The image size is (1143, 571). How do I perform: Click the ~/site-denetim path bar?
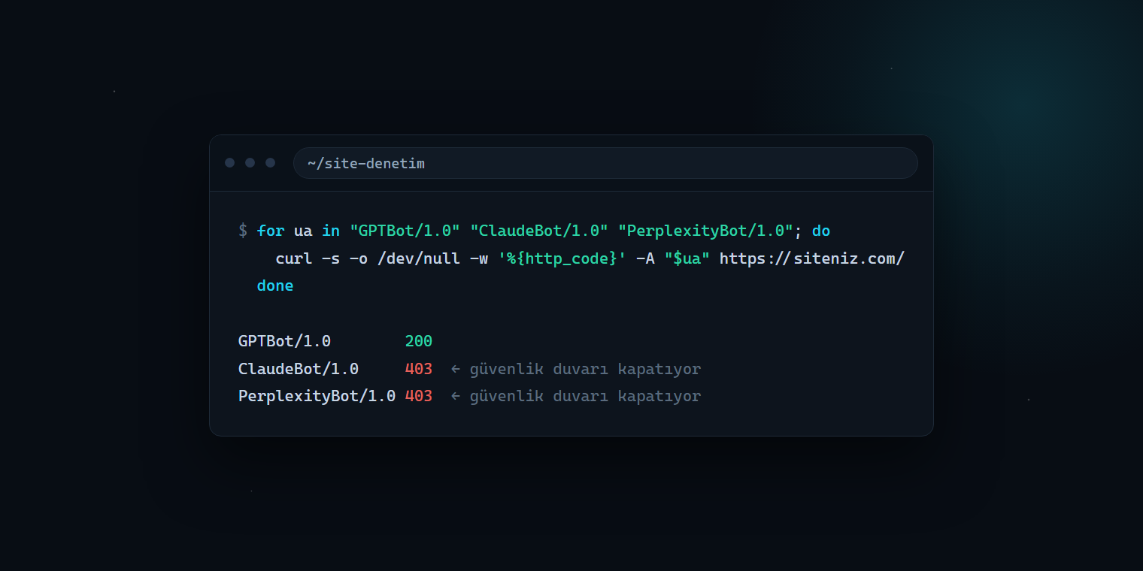[605, 163]
